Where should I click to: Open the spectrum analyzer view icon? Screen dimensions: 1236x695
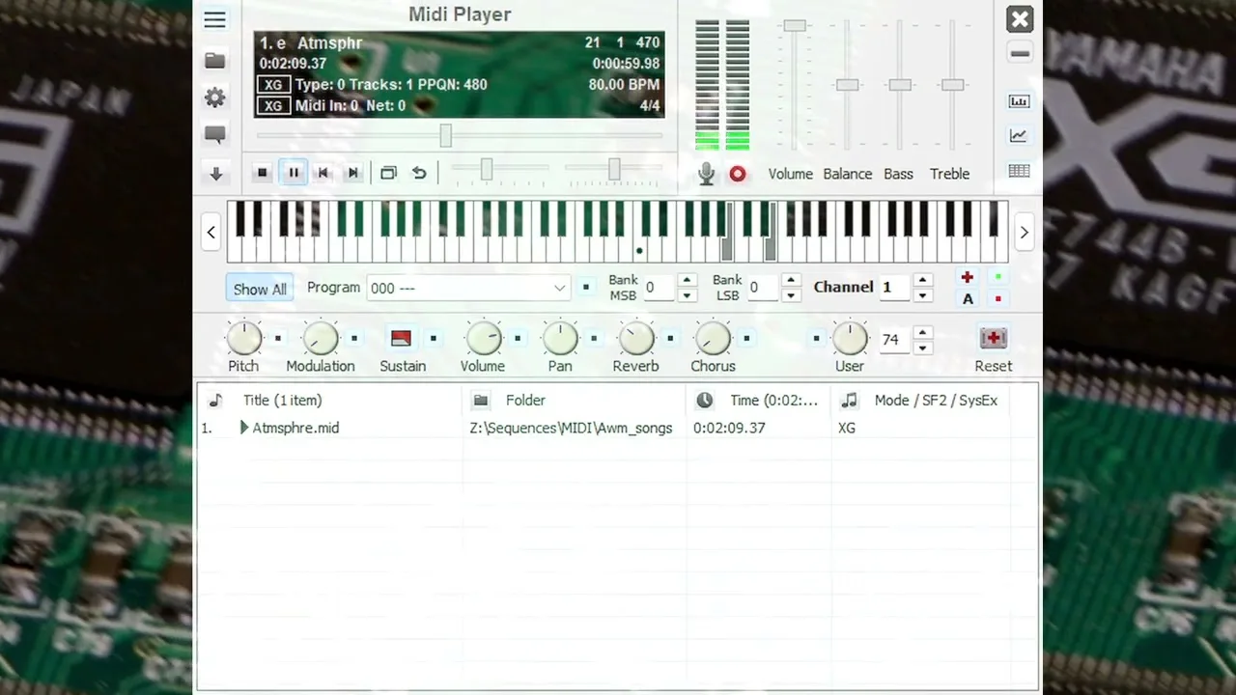1019,101
